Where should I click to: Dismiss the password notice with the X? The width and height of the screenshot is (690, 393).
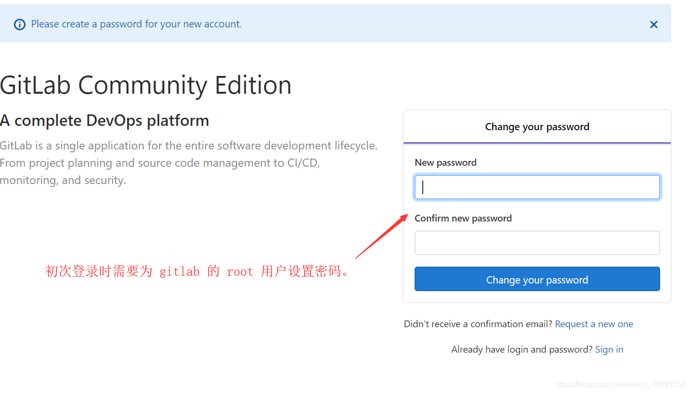[x=653, y=25]
